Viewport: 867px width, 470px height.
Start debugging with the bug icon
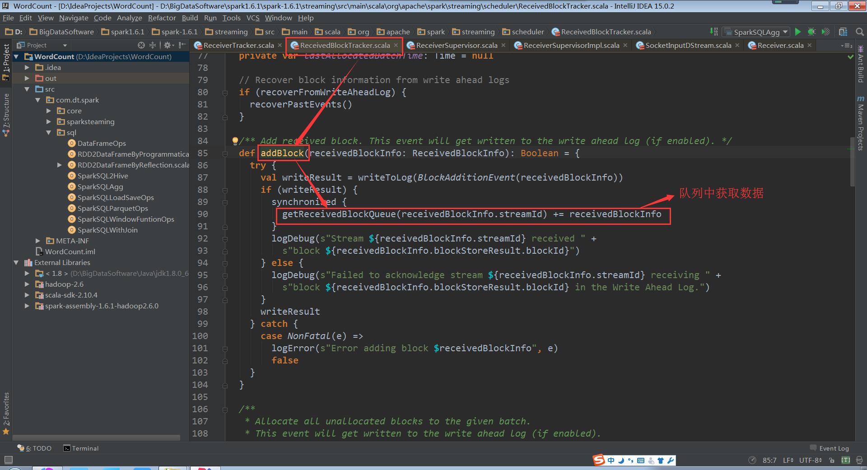pyautogui.click(x=811, y=32)
